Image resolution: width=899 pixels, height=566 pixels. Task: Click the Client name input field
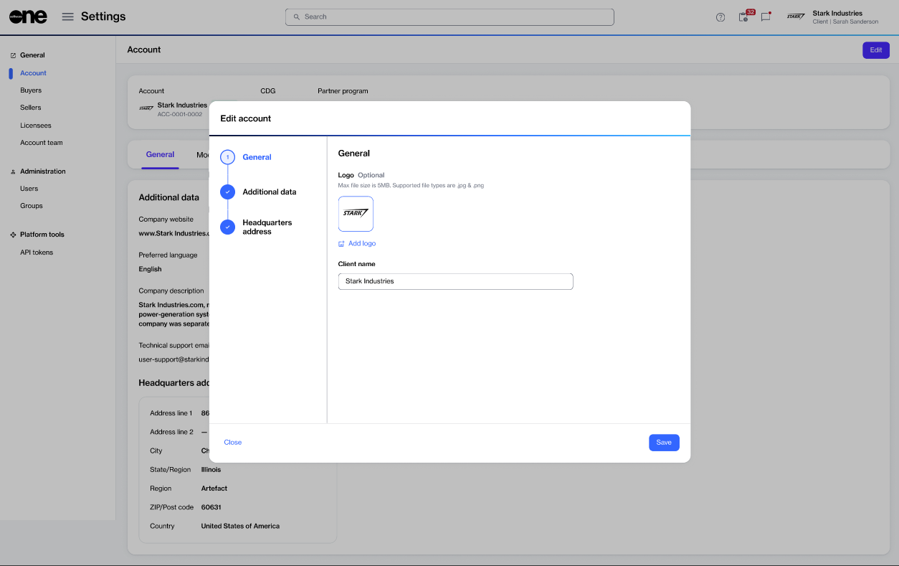(455, 281)
